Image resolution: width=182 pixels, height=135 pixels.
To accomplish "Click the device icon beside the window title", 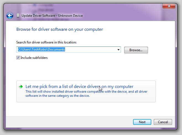I will [18, 16].
